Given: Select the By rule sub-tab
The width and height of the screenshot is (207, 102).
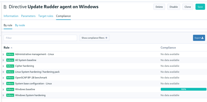Looking at the screenshot, I should coord(8,25).
